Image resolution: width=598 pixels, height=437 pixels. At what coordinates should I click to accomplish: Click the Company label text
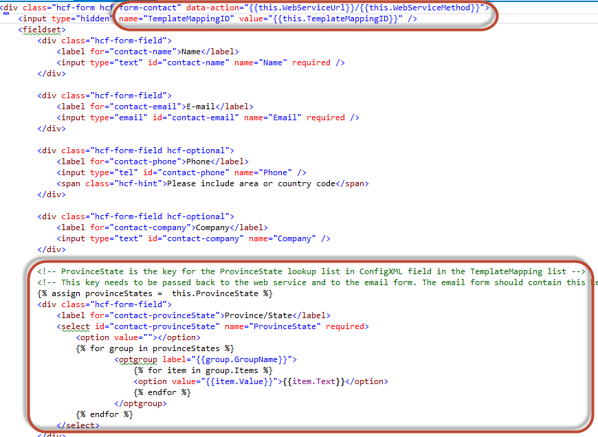pos(212,227)
